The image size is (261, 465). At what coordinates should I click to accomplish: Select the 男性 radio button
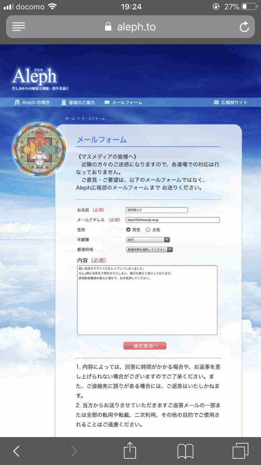coord(128,230)
